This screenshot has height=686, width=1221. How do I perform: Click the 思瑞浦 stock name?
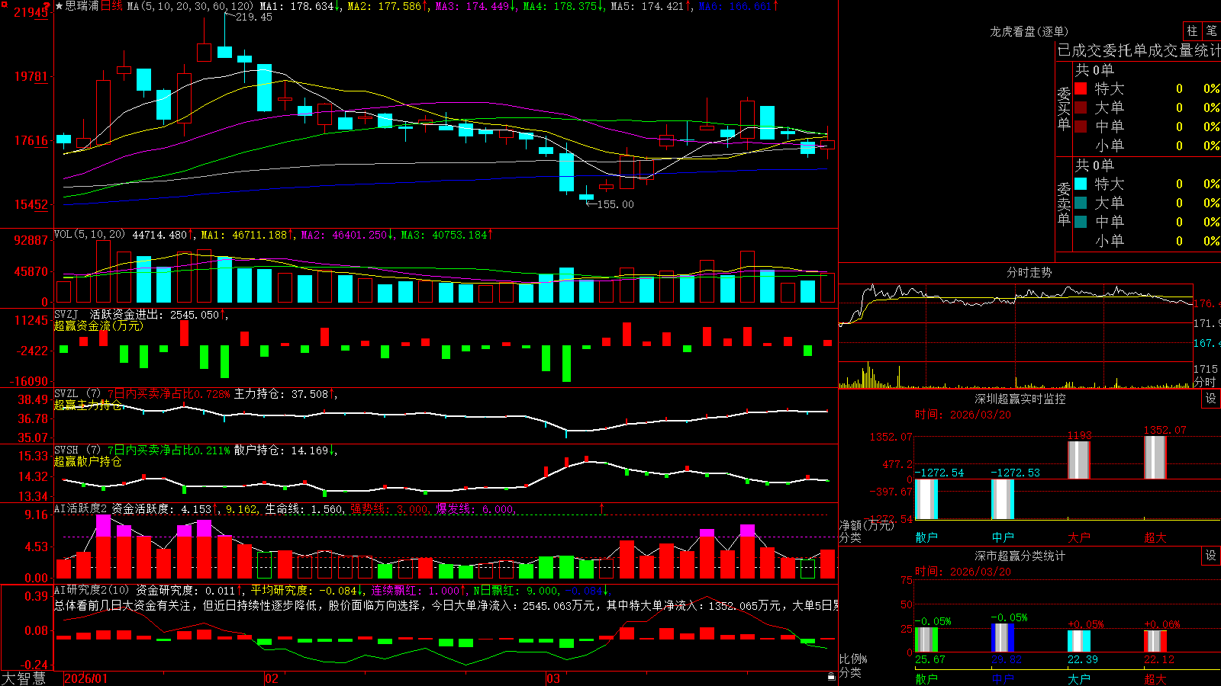tap(82, 6)
